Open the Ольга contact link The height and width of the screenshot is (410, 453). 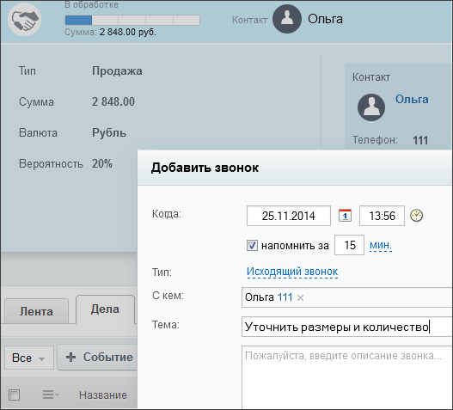412,100
